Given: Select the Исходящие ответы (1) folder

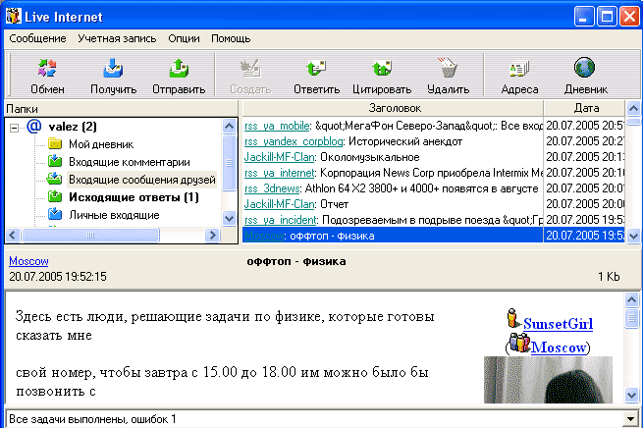Looking at the screenshot, I should [x=134, y=197].
